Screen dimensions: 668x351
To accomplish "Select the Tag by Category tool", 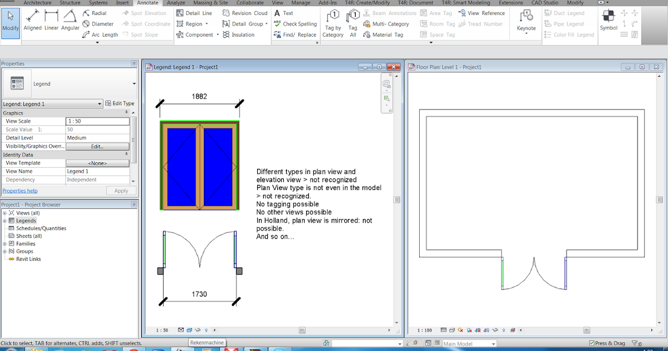I will [332, 23].
